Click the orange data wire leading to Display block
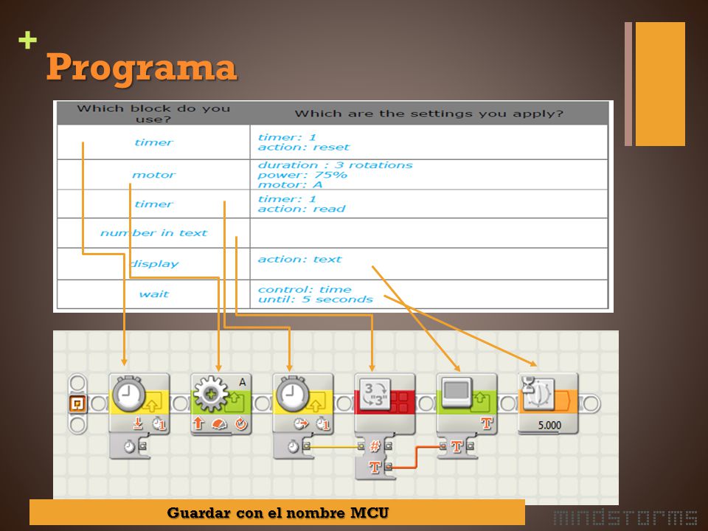Image resolution: width=708 pixels, height=531 pixels. (416, 456)
